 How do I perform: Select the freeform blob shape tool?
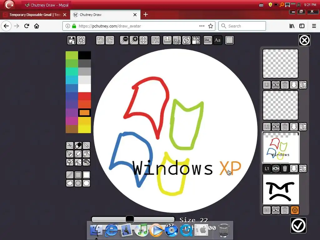tap(70, 183)
